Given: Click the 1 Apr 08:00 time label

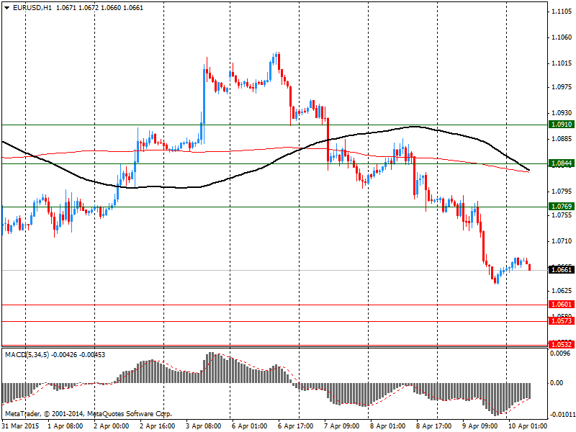Looking at the screenshot, I should [66, 426].
